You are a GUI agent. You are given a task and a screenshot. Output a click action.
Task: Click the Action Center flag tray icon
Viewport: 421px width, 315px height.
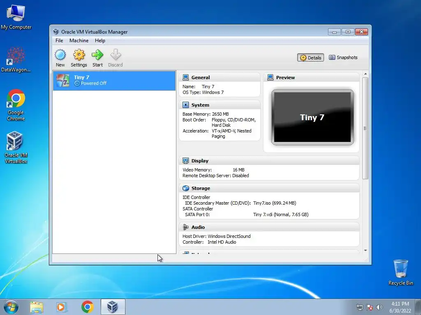(369, 307)
